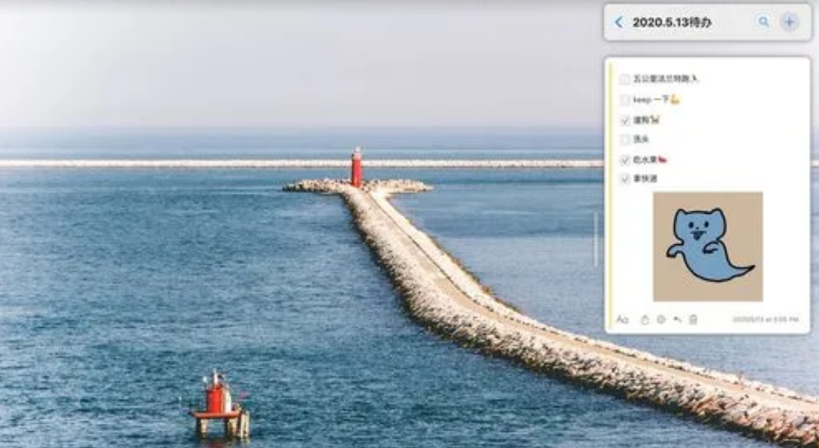
Task: Untick the '拿快递' checkbox
Action: [x=625, y=179]
